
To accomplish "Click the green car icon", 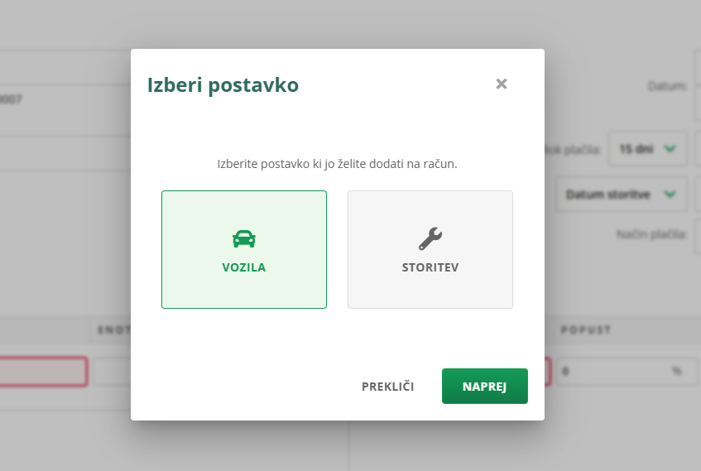I will [243, 239].
